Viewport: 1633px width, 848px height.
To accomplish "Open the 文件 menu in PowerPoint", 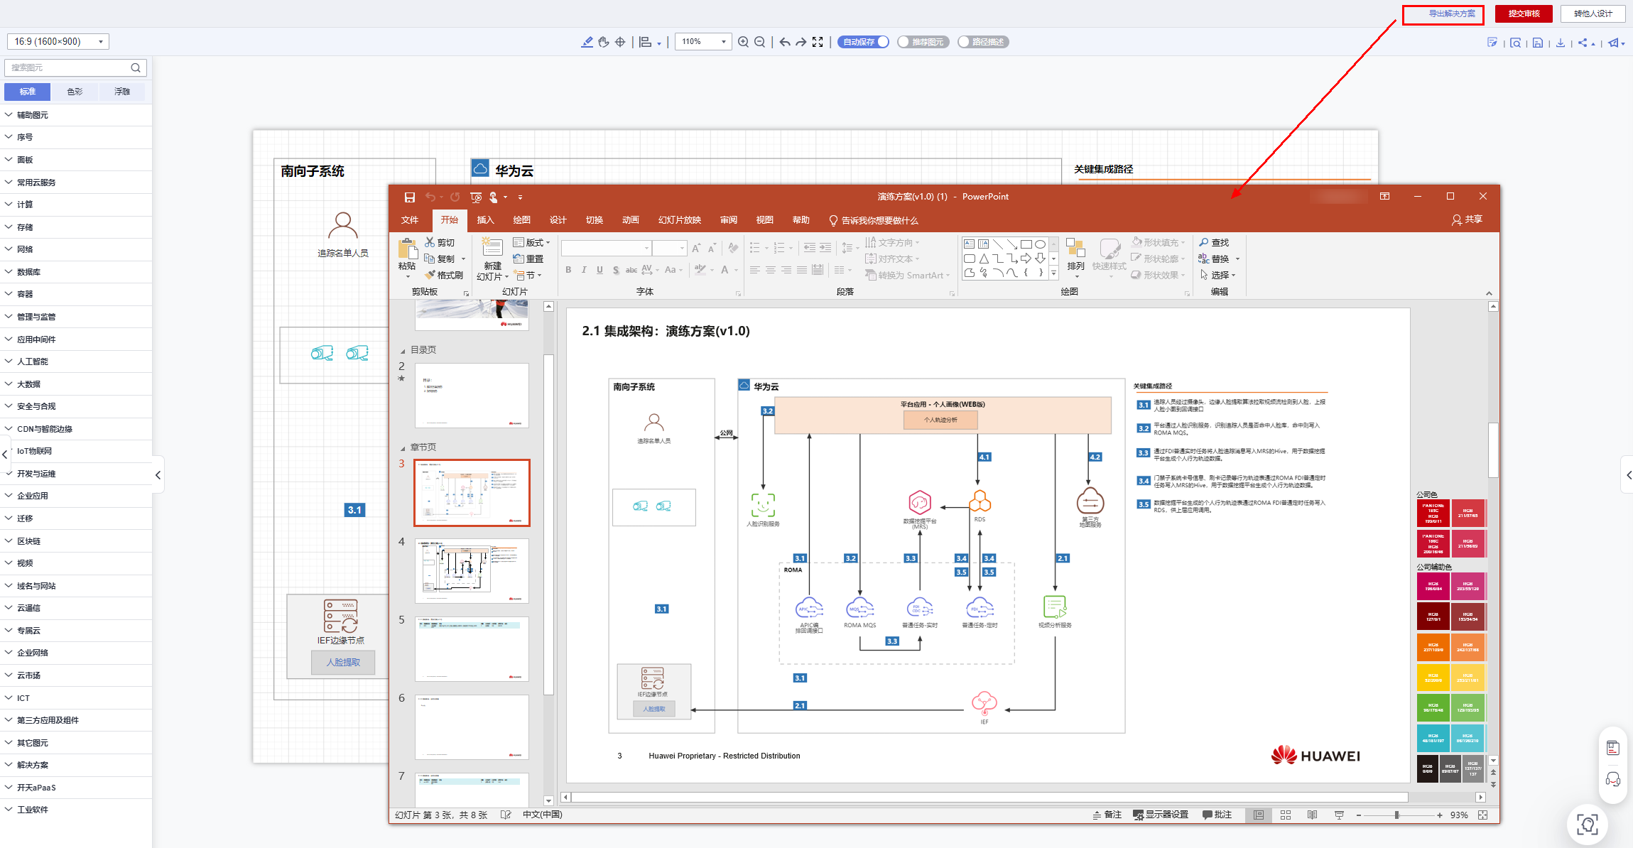I will (x=410, y=220).
